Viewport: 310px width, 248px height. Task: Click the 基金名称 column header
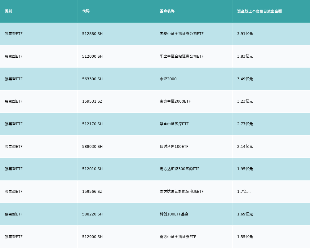click(x=167, y=11)
